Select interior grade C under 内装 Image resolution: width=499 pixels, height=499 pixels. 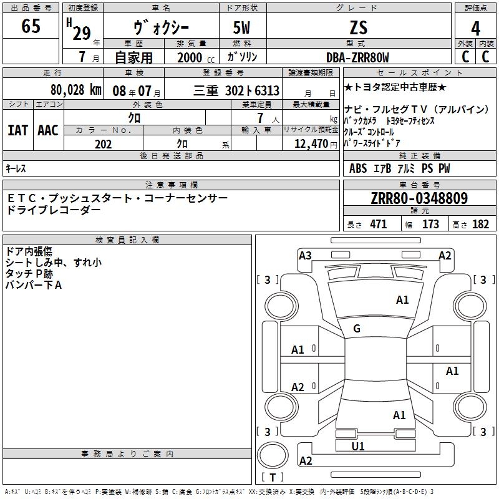pos(485,57)
